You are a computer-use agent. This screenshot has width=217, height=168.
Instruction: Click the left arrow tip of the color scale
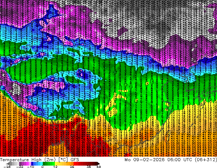pos(8,164)
